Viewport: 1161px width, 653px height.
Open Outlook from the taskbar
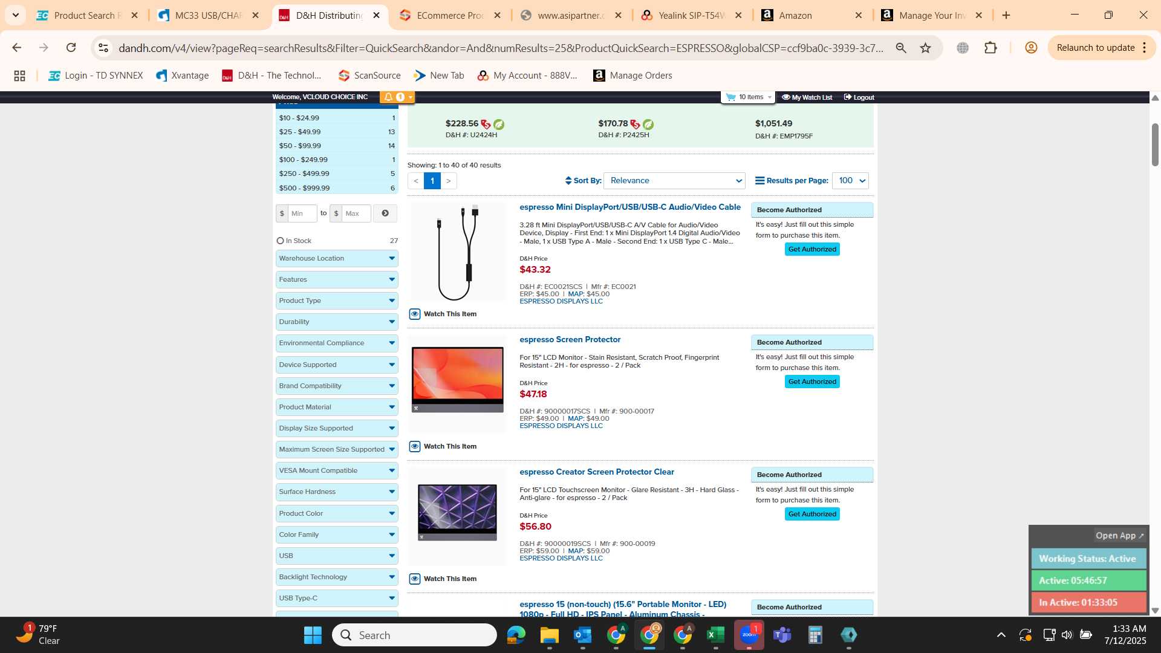(582, 635)
